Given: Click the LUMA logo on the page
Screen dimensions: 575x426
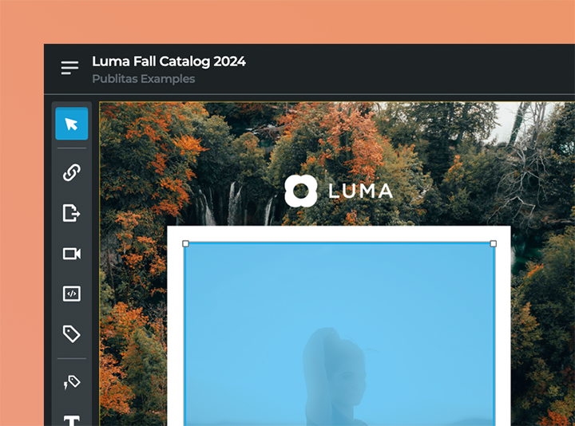Looking at the screenshot, I should click(339, 191).
